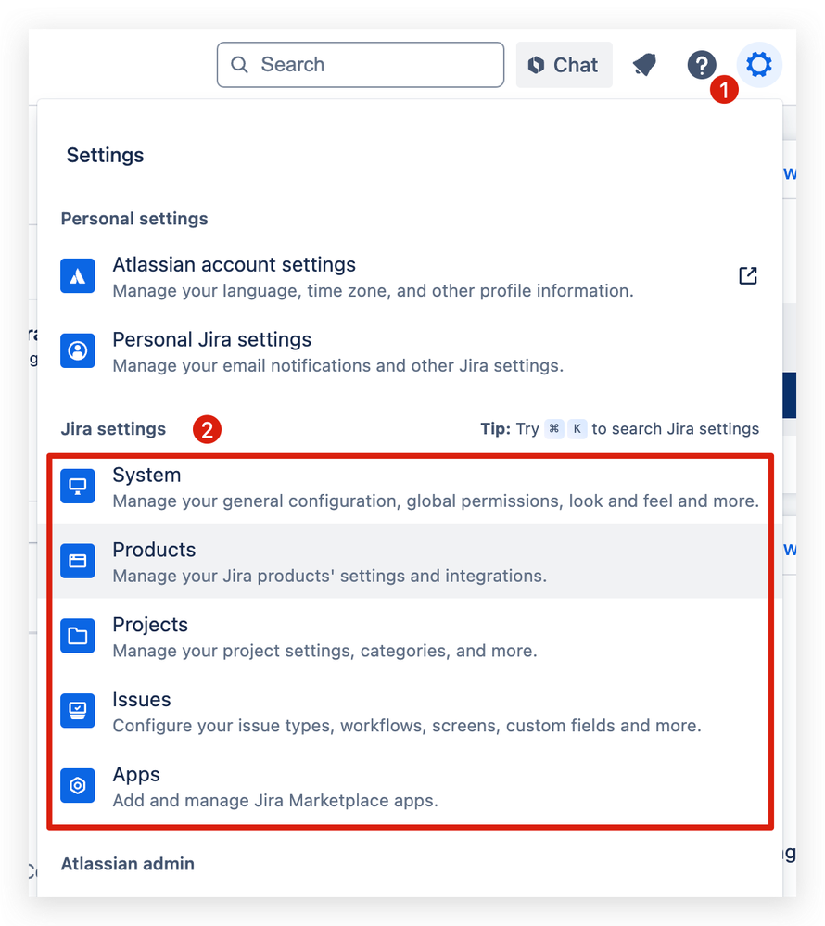Image resolution: width=825 pixels, height=926 pixels.
Task: Click the Personal Jira settings avatar icon
Action: tap(77, 350)
